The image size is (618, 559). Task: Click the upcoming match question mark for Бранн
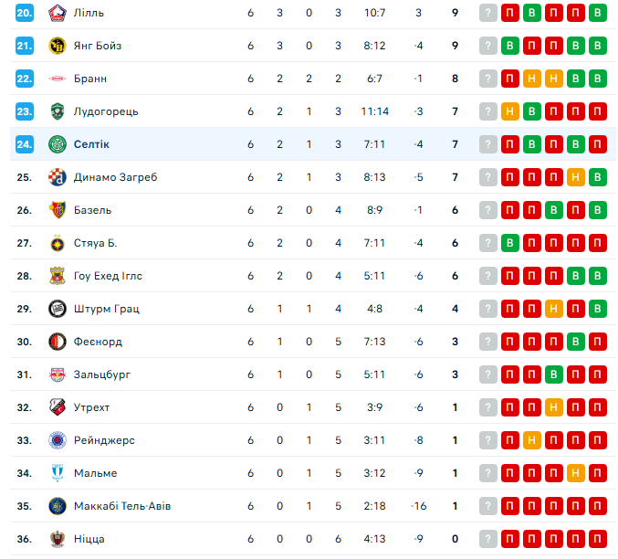tap(488, 79)
